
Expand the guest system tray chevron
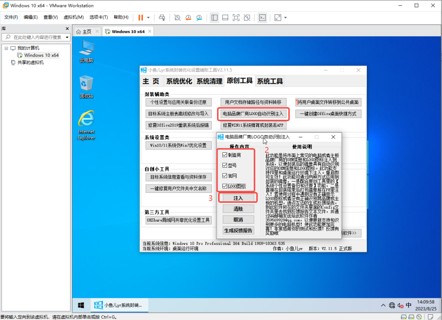pos(383,306)
